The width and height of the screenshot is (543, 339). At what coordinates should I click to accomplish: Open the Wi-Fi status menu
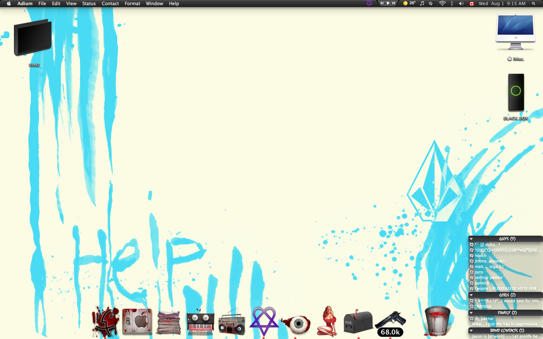442,4
